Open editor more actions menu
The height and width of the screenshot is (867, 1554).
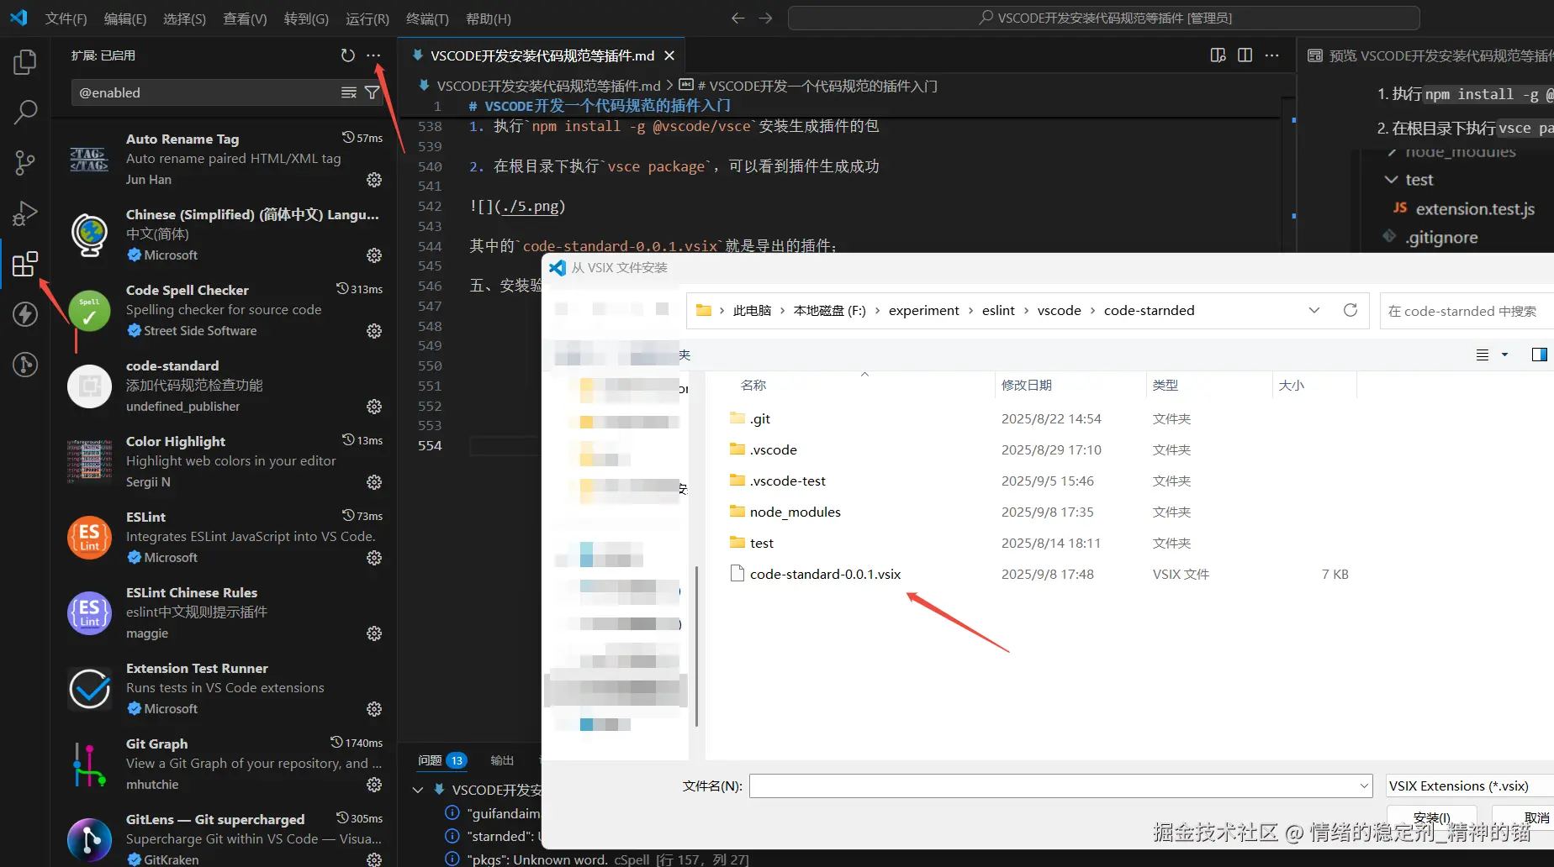tap(1271, 55)
